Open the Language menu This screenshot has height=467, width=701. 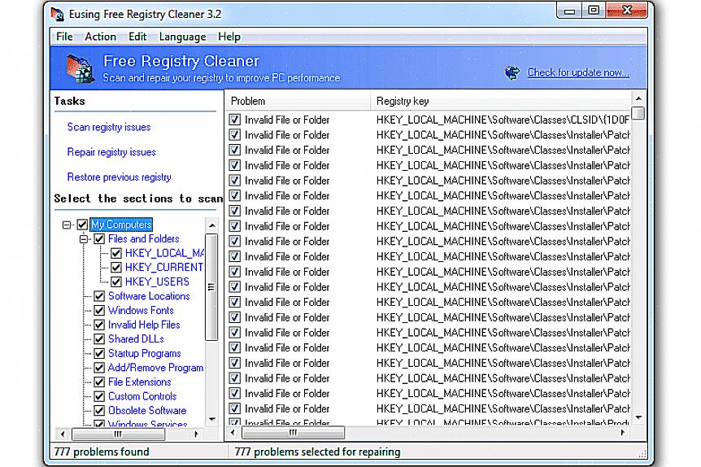coord(182,37)
